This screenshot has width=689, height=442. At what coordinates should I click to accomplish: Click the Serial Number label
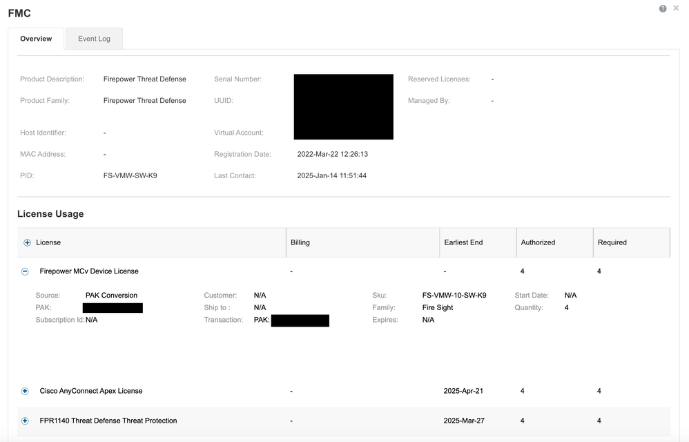coord(237,79)
